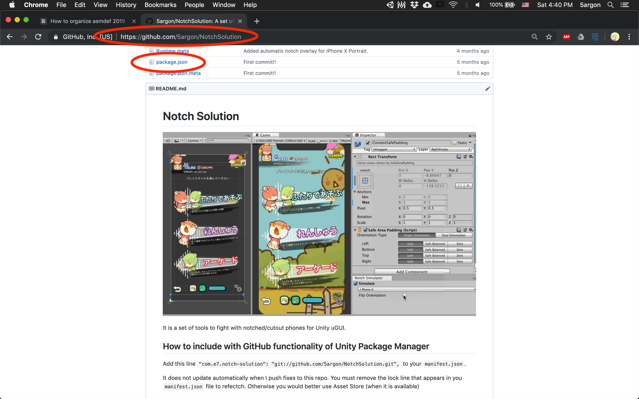Select Dual Orientation button in Inspector
This screenshot has width=639, height=399.
tap(454, 235)
